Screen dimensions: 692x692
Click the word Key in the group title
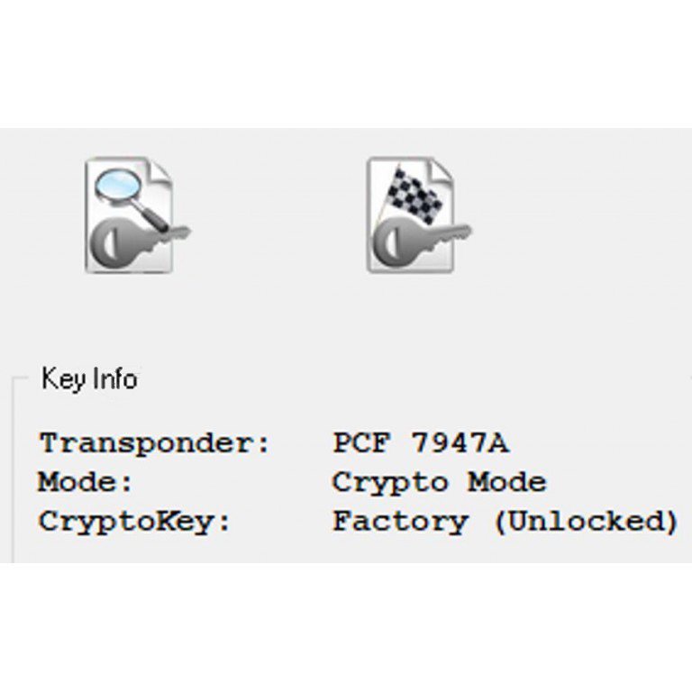pyautogui.click(x=63, y=379)
